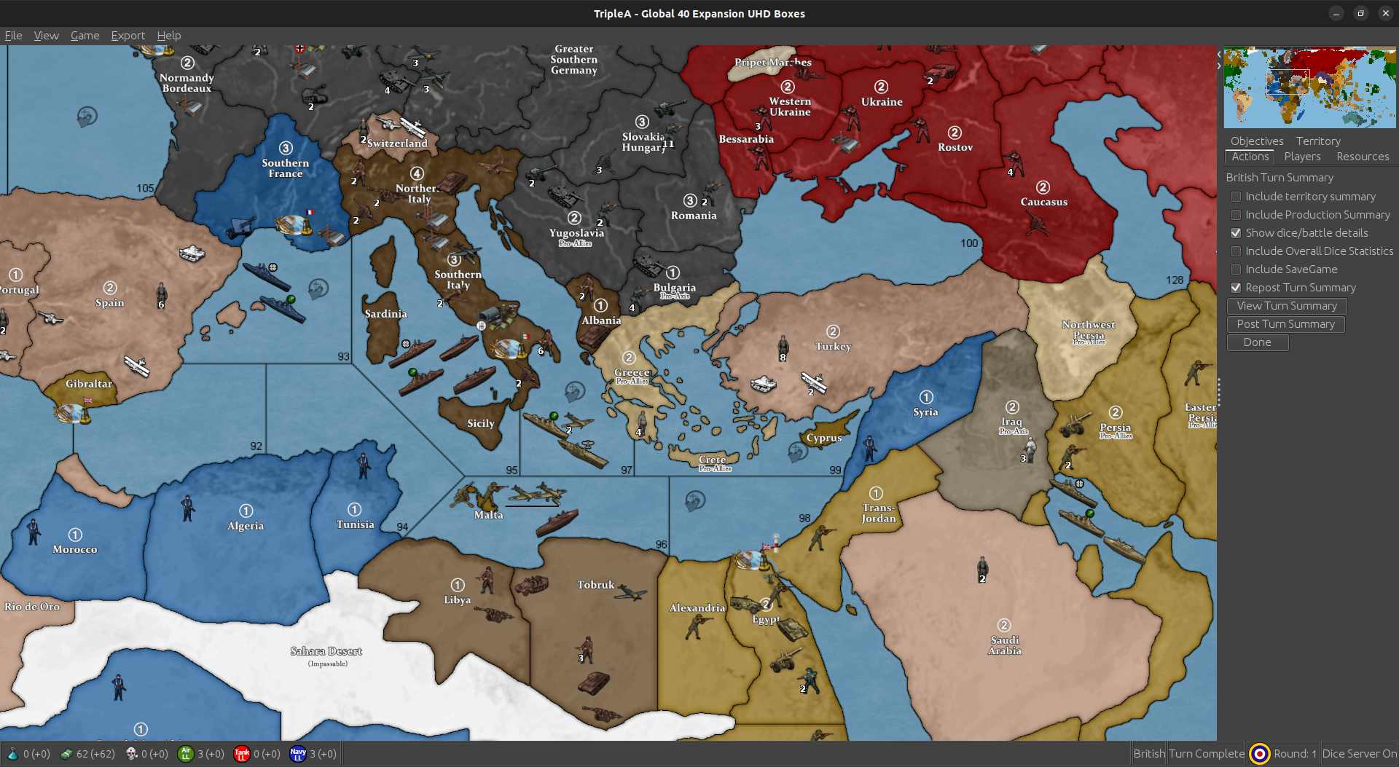
Task: Click the Cyprus territory label
Action: coord(823,438)
